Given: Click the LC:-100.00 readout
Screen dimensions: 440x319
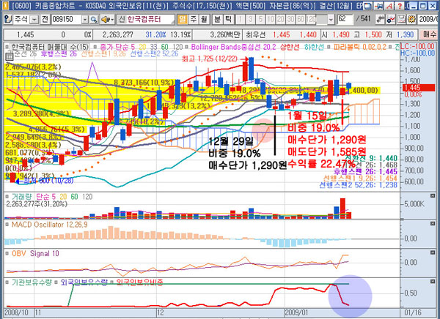Looking at the screenshot, I should point(417,46).
